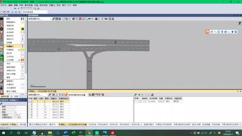Switch to the Conflict Areas list tab
Screen dimensions: 242x136
92,124
